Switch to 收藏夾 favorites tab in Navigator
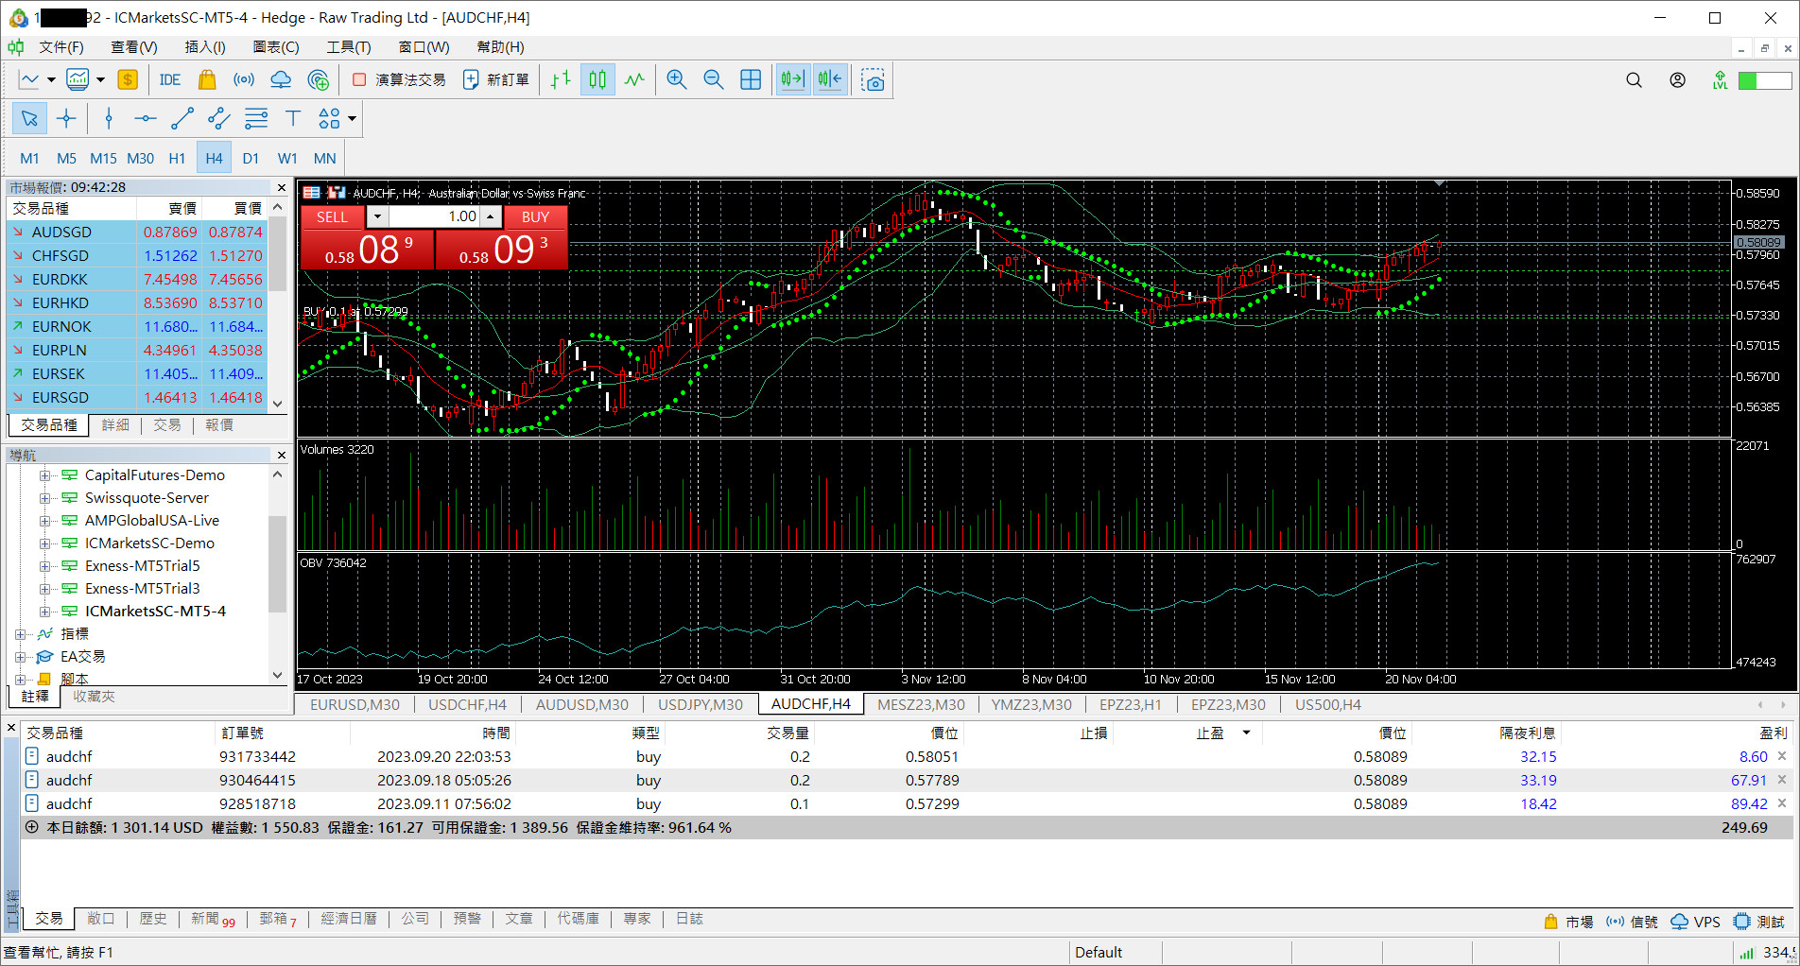Viewport: 1800px width, 966px height. tap(94, 697)
